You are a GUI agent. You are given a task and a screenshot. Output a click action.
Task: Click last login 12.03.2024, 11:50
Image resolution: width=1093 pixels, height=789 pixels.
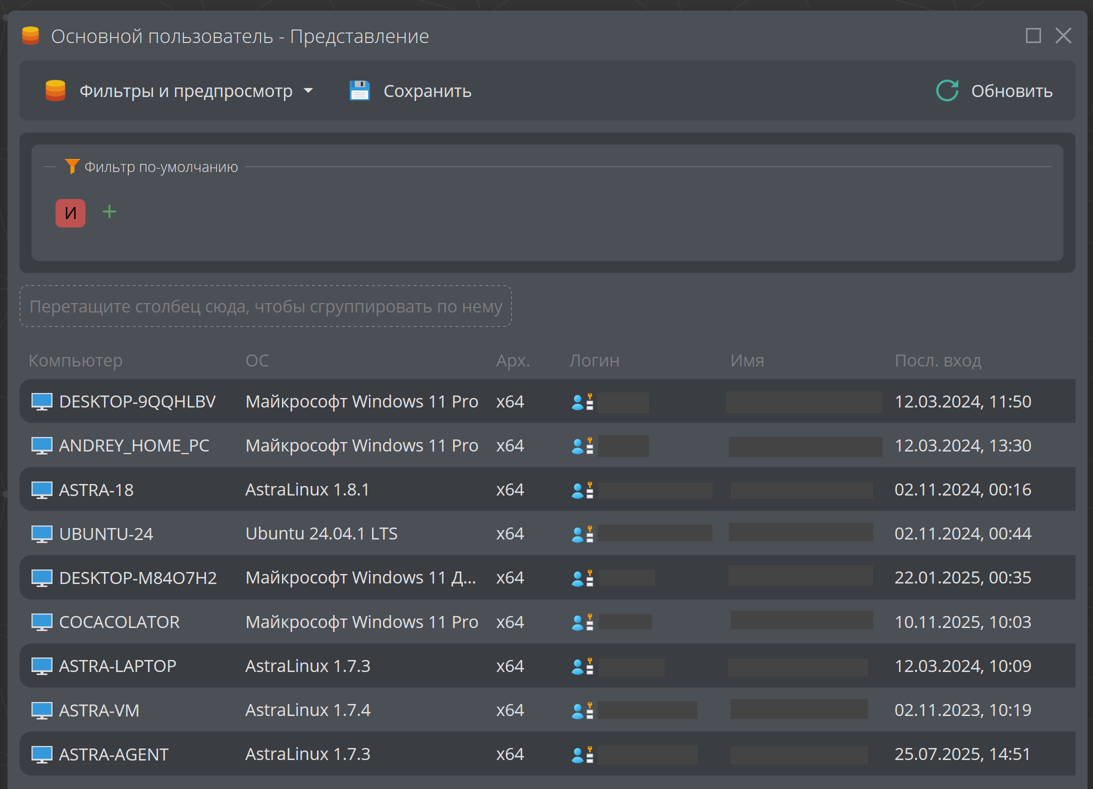[x=963, y=401]
